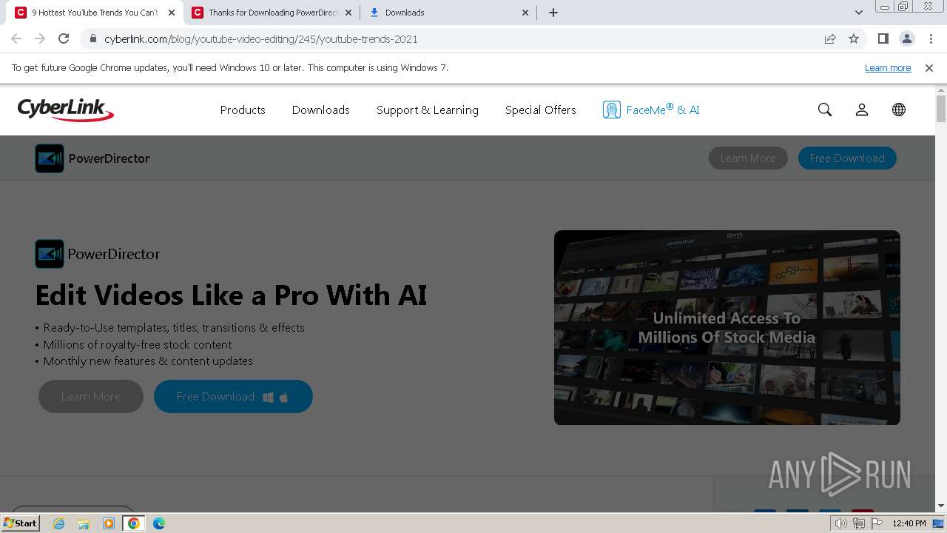The height and width of the screenshot is (533, 947).
Task: Open Chrome three-dot menu
Action: click(x=931, y=39)
